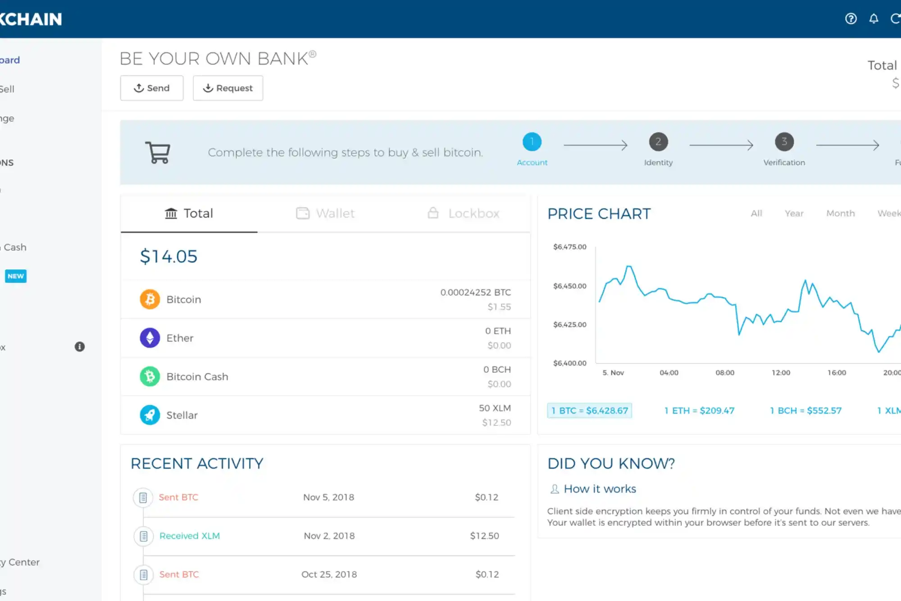The image size is (901, 601).
Task: Click the Stellar icon in wallet list
Action: coord(150,415)
